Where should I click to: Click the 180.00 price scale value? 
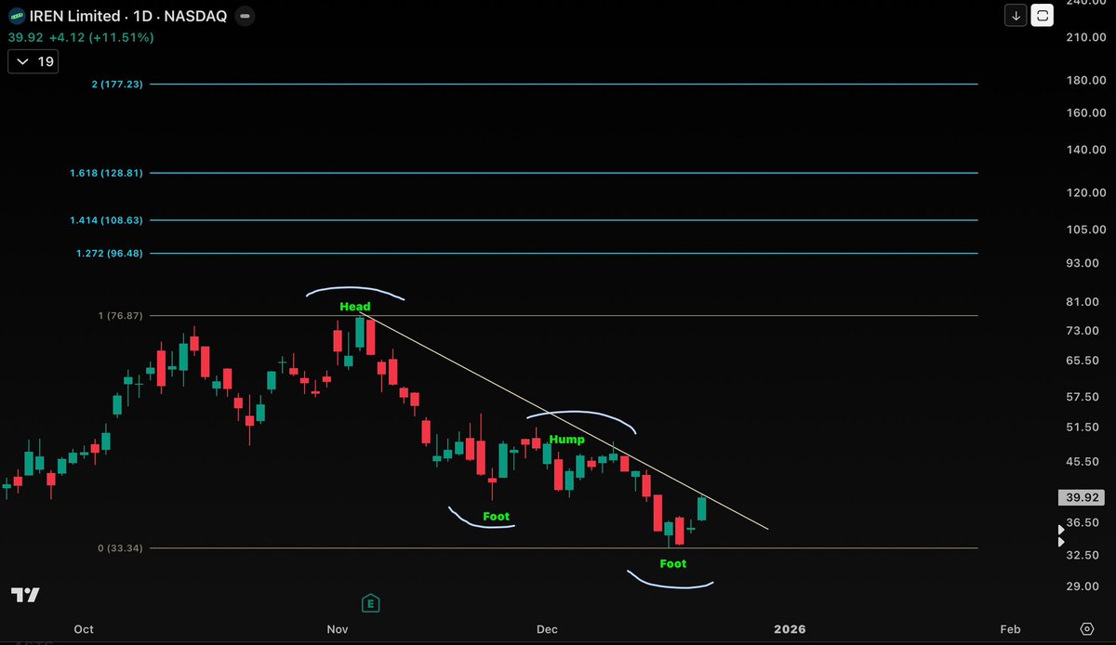pyautogui.click(x=1086, y=80)
